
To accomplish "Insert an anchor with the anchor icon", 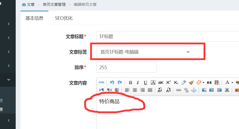I will [x=194, y=90].
